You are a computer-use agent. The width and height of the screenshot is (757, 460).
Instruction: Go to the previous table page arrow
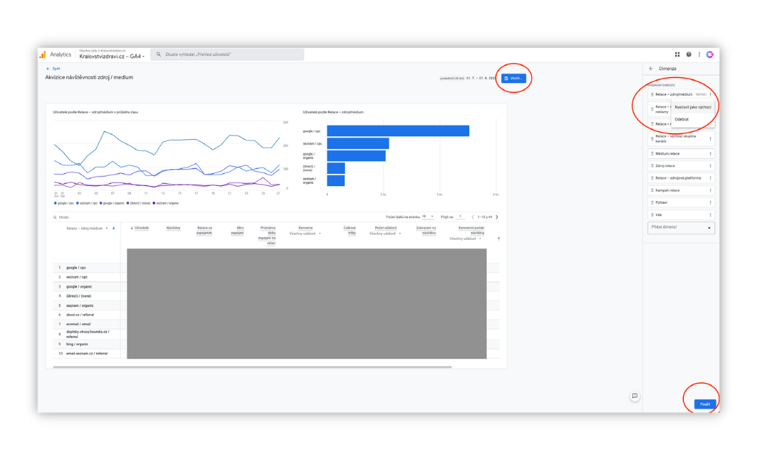(x=473, y=217)
